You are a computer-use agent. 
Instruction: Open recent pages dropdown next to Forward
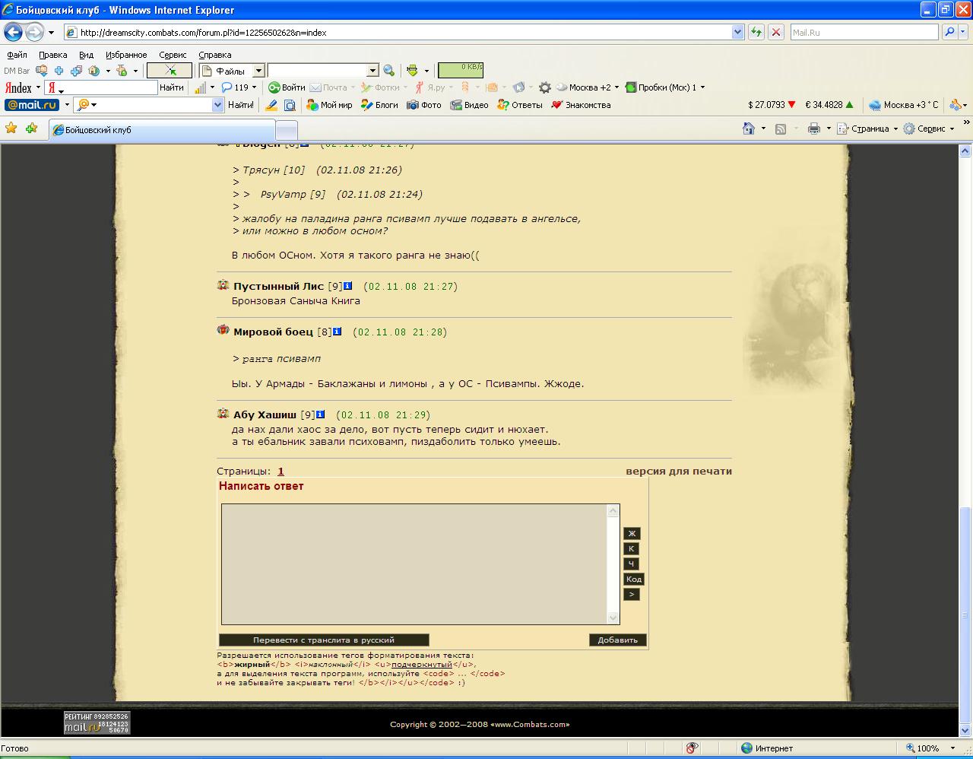(51, 33)
